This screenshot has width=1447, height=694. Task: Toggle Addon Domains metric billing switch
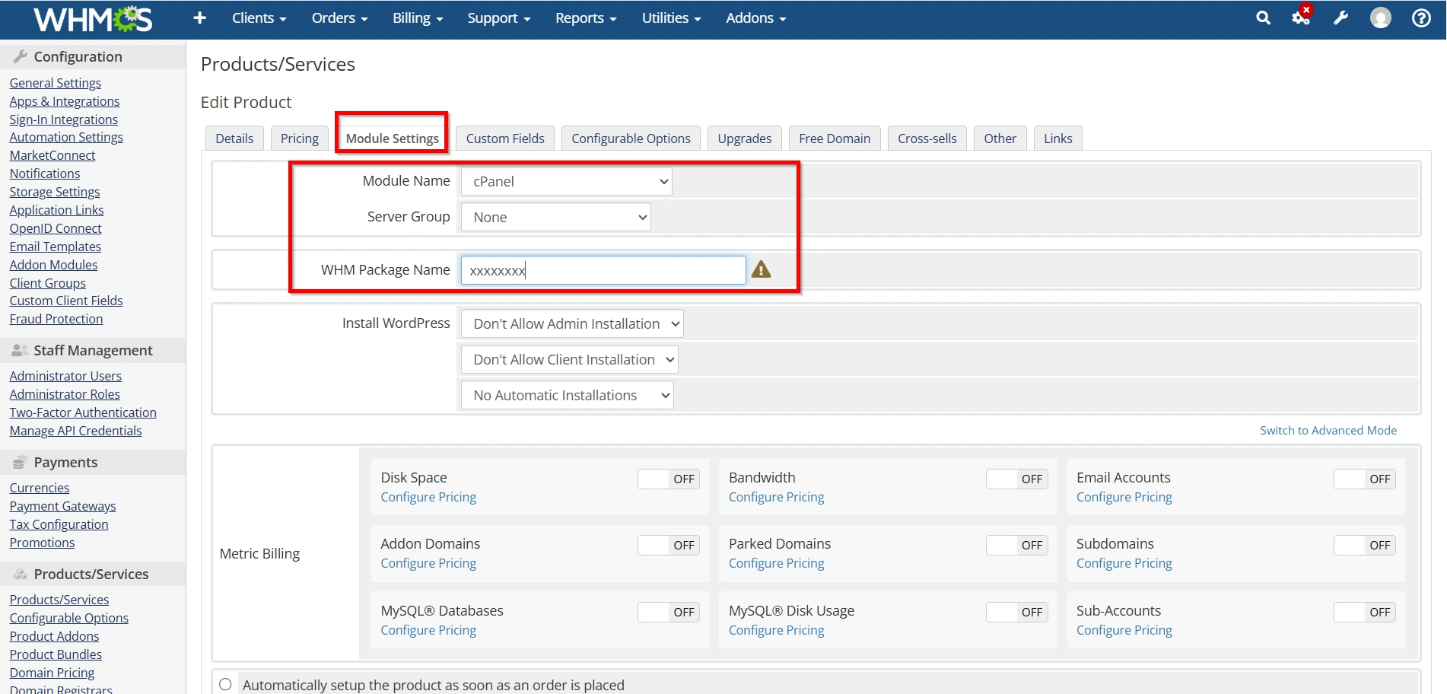coord(669,545)
